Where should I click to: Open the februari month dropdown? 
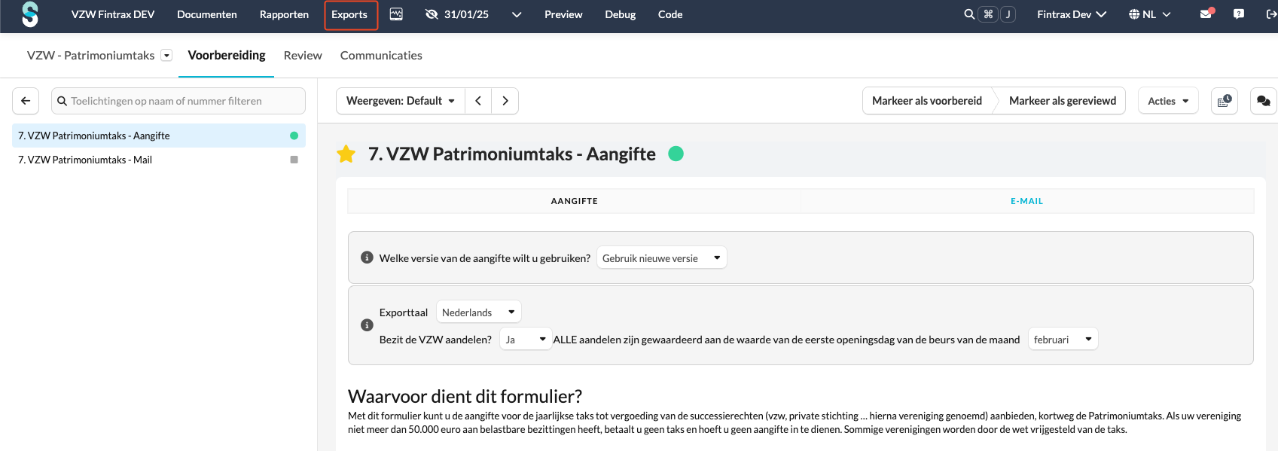1063,340
